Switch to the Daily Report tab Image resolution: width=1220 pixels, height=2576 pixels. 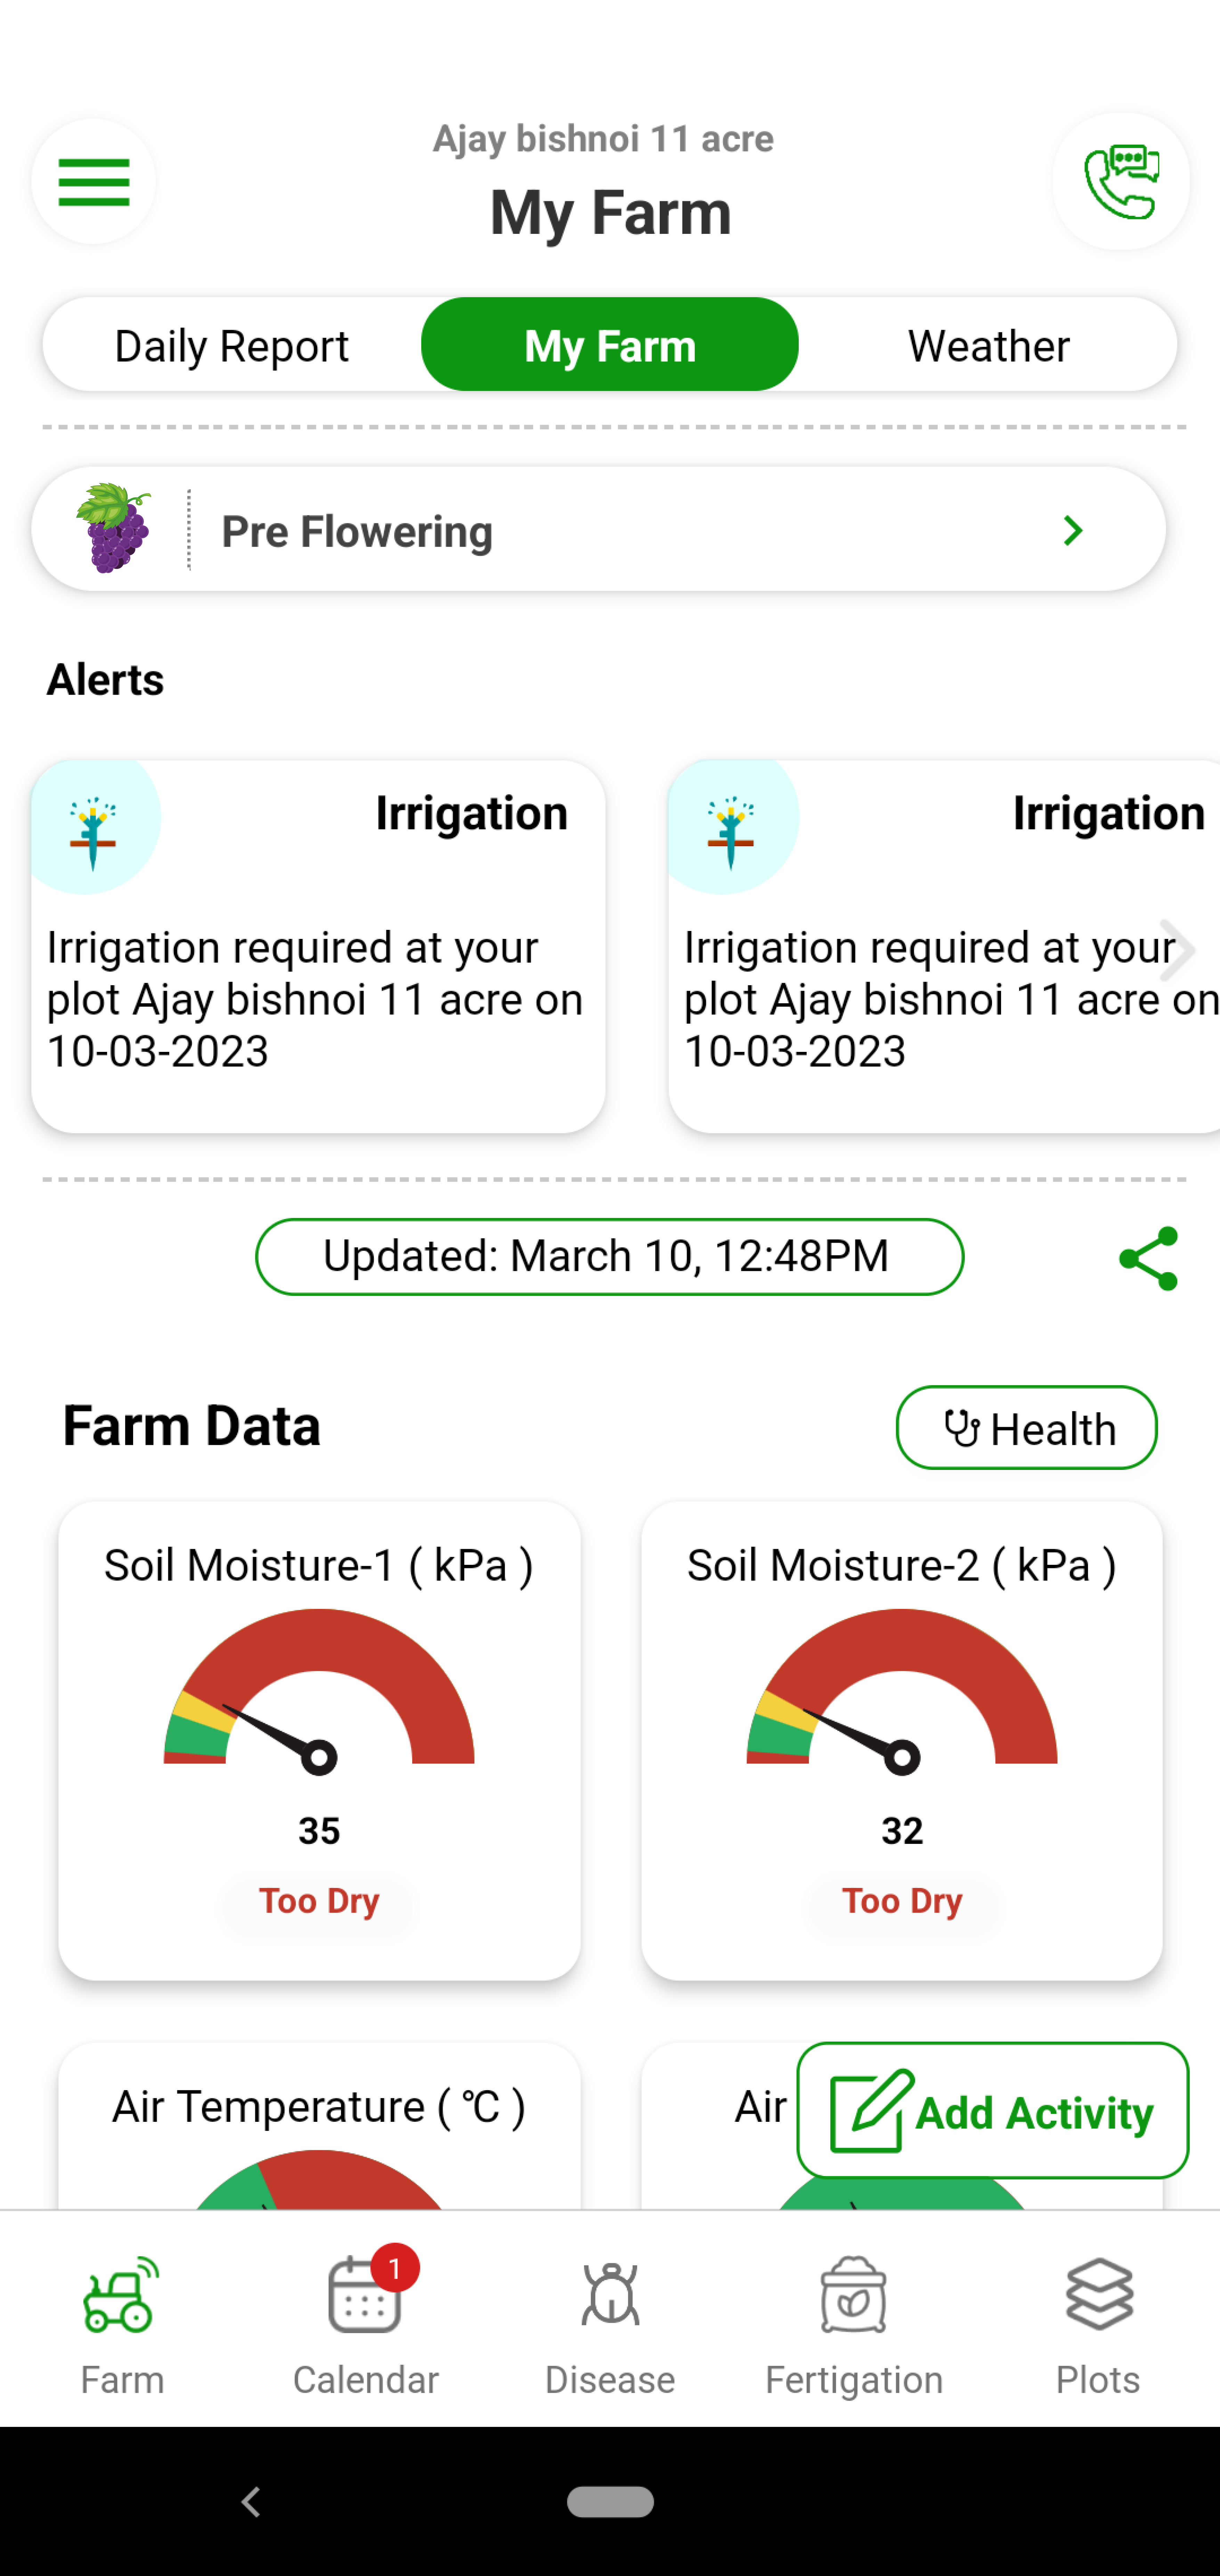pos(230,345)
